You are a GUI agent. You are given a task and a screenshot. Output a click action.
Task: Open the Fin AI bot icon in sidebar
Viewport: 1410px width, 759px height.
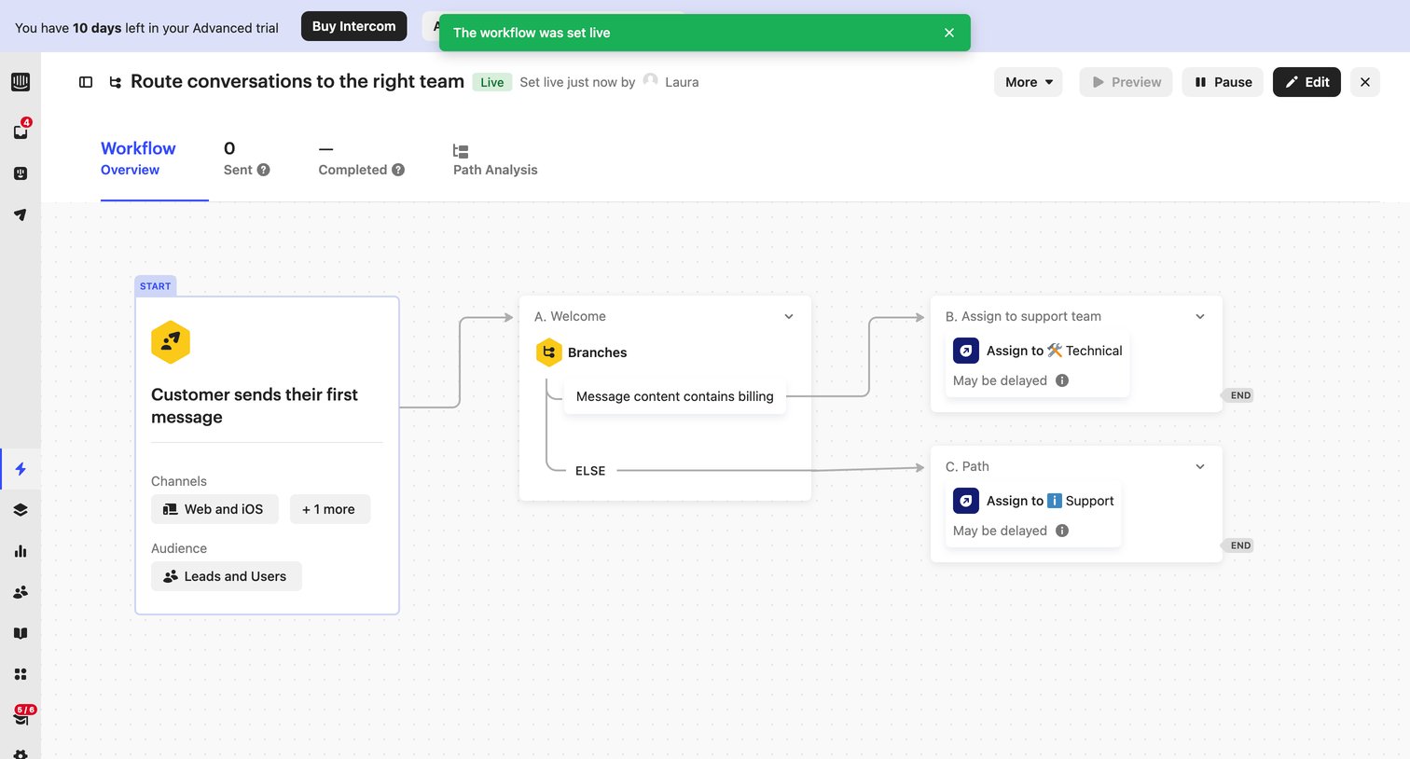tap(21, 173)
